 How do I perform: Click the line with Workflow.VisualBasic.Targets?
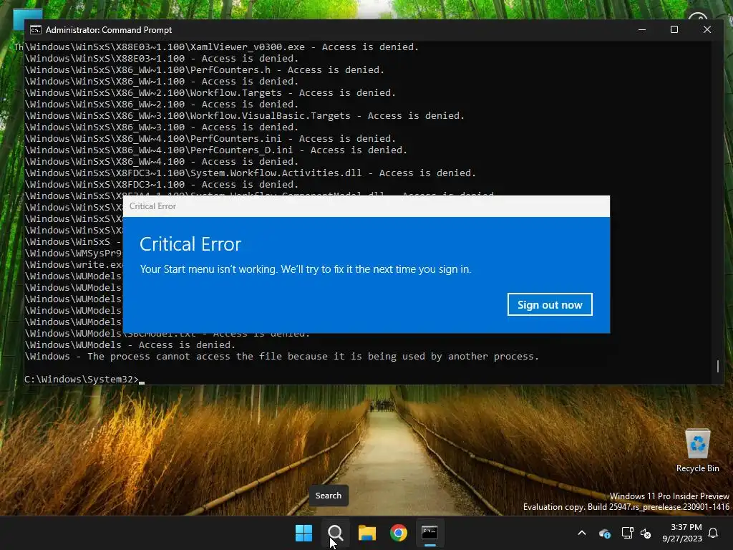tap(245, 115)
